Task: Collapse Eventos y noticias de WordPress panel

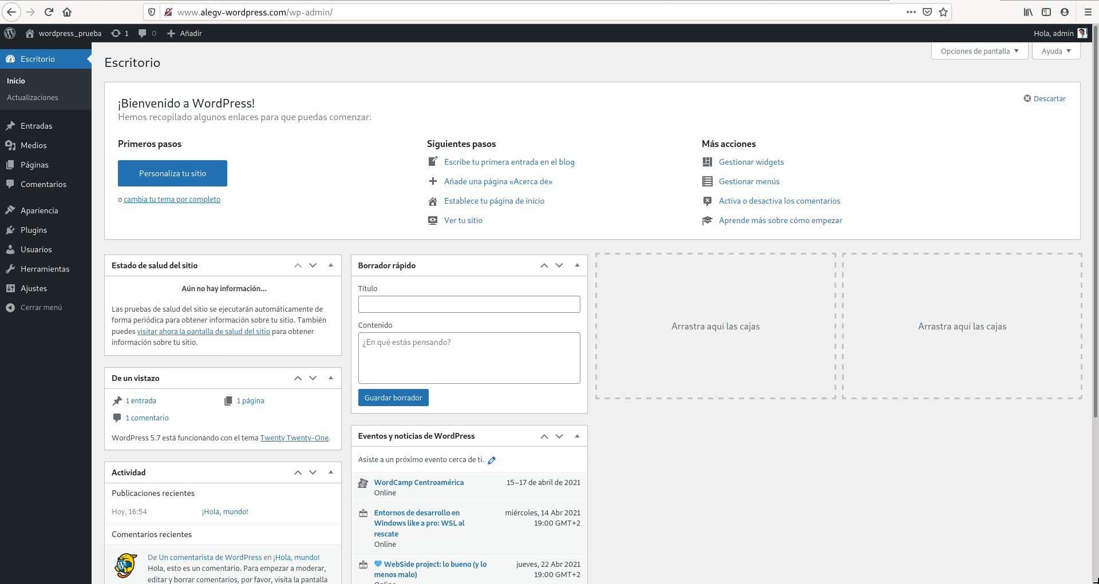Action: (x=577, y=436)
